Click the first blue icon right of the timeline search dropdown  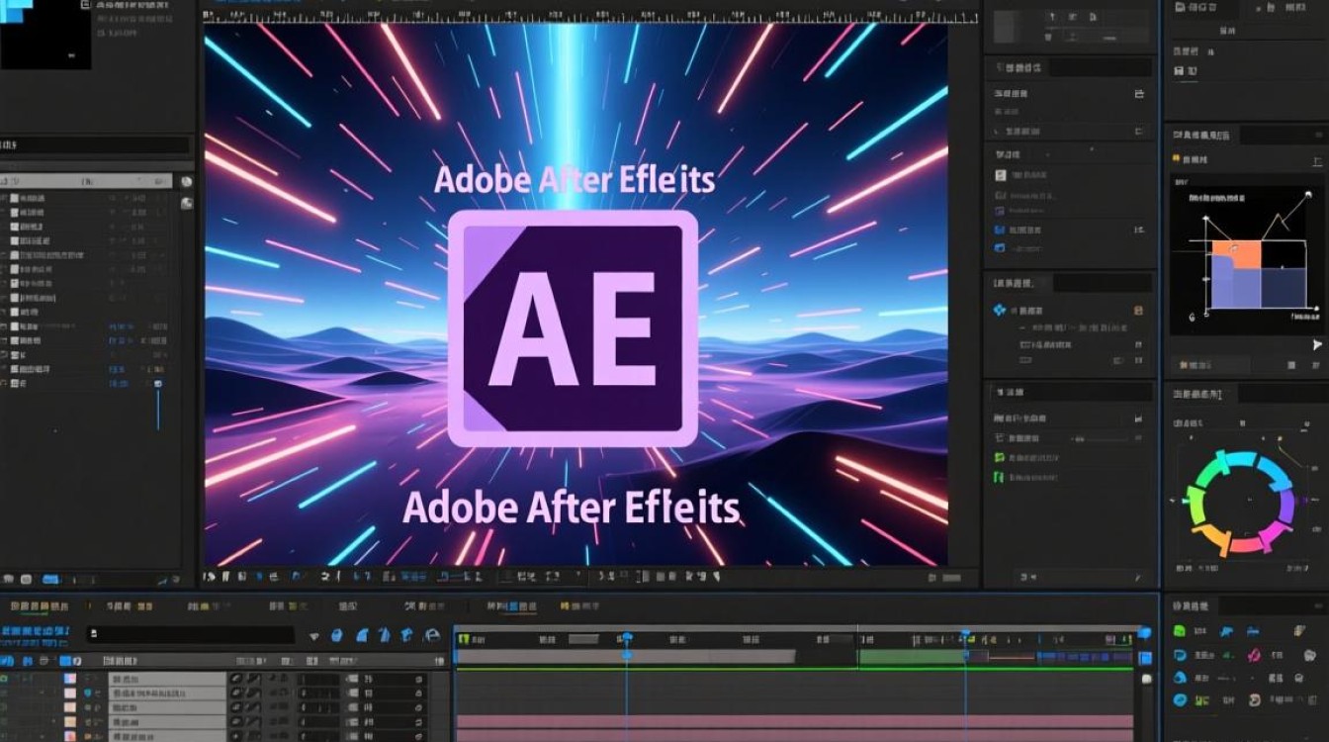click(x=337, y=635)
